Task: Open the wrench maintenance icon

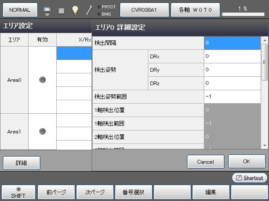Action: 89,10
